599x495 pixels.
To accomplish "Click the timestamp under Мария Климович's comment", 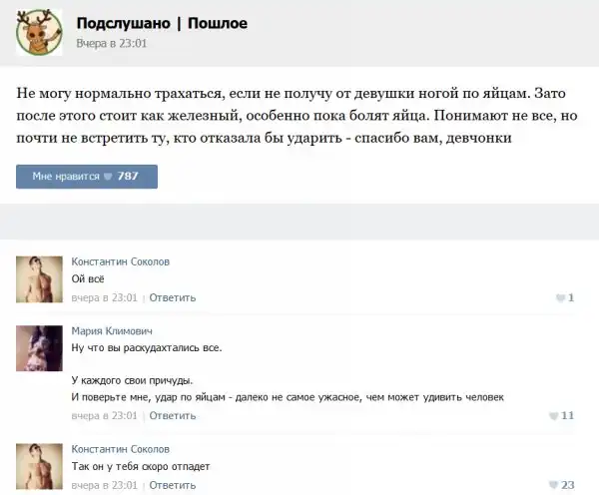I will [x=104, y=415].
